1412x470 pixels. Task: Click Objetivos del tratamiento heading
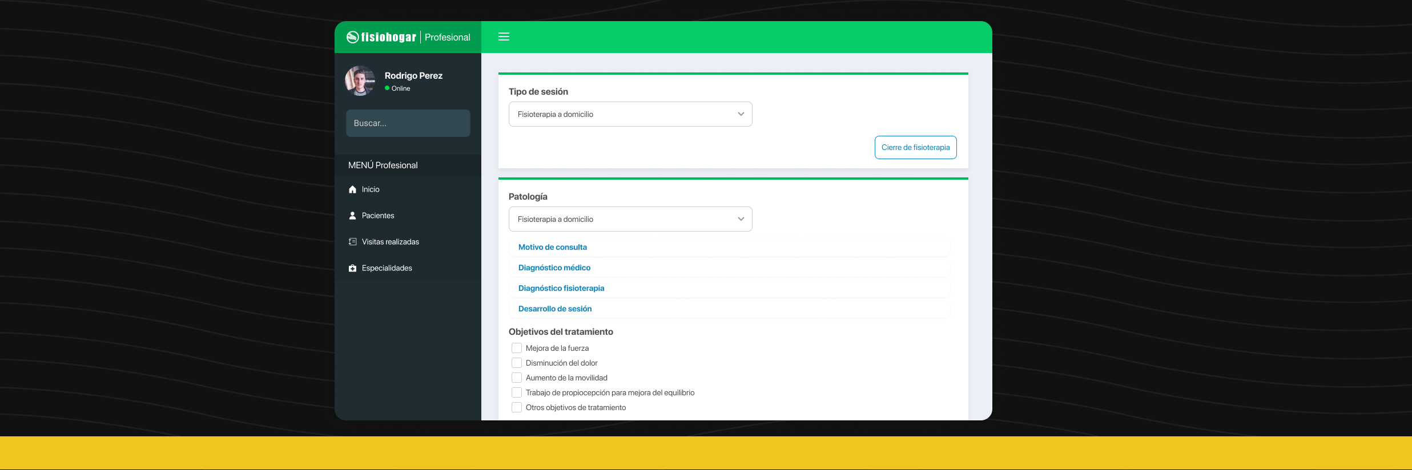(561, 331)
